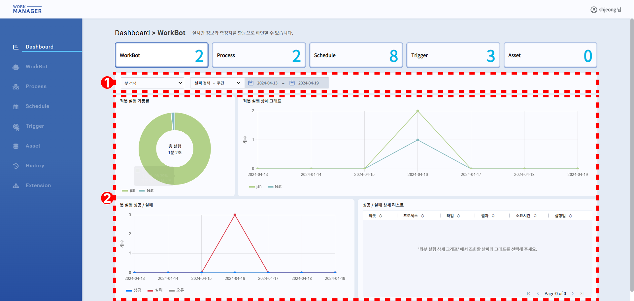Sort list by 소요시간 column sort icon

(535, 216)
